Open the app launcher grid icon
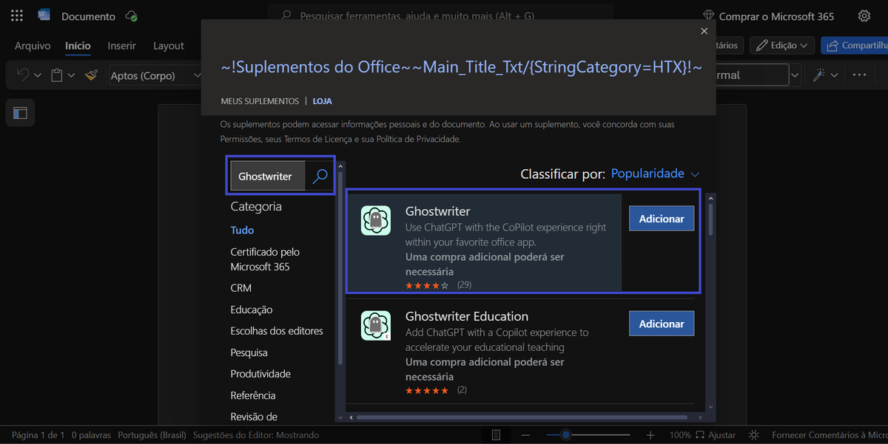This screenshot has width=888, height=444. click(16, 16)
